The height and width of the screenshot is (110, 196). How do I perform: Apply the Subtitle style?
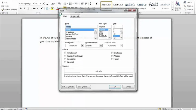165,6
